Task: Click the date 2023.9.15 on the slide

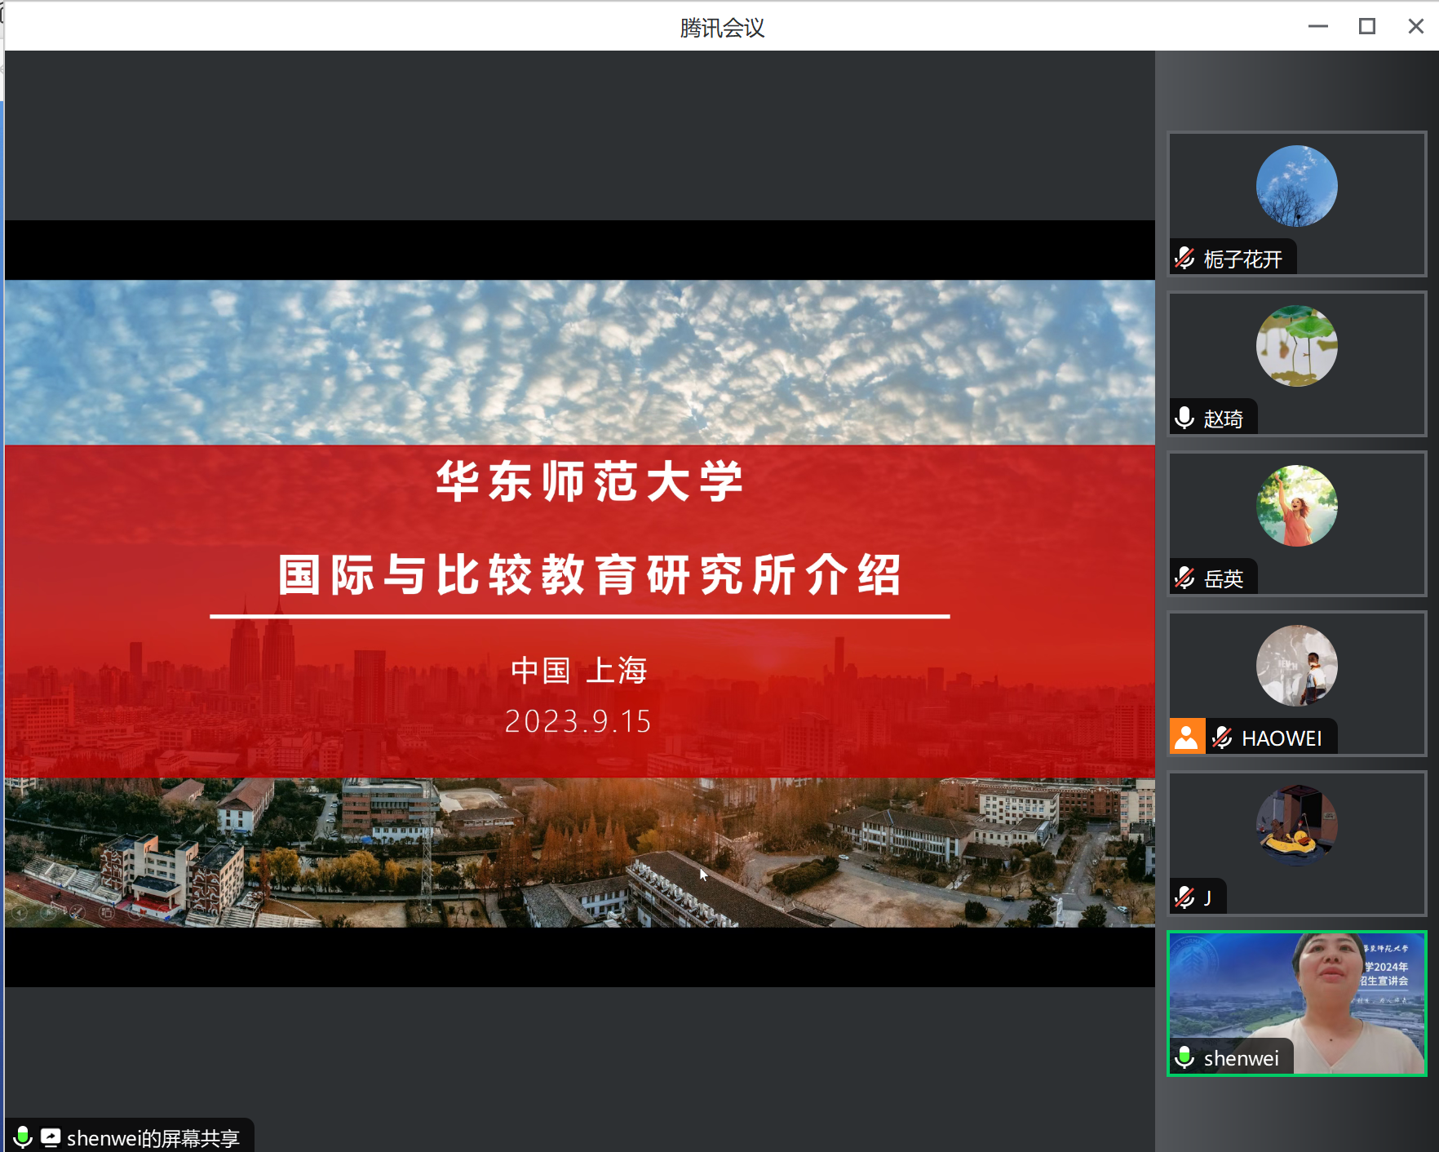Action: point(578,721)
